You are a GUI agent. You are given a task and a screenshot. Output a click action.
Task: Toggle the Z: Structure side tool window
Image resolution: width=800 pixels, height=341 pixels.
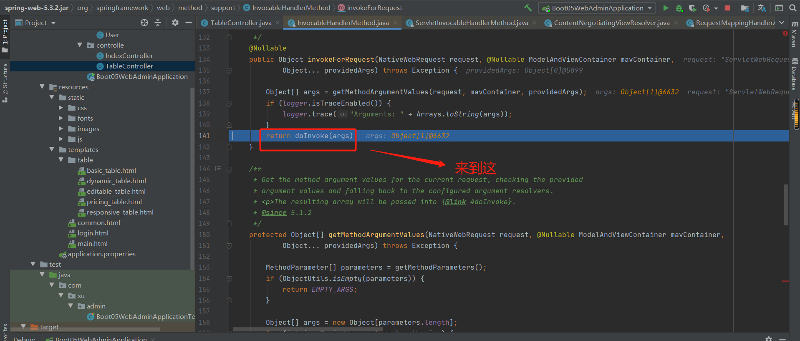click(x=5, y=83)
